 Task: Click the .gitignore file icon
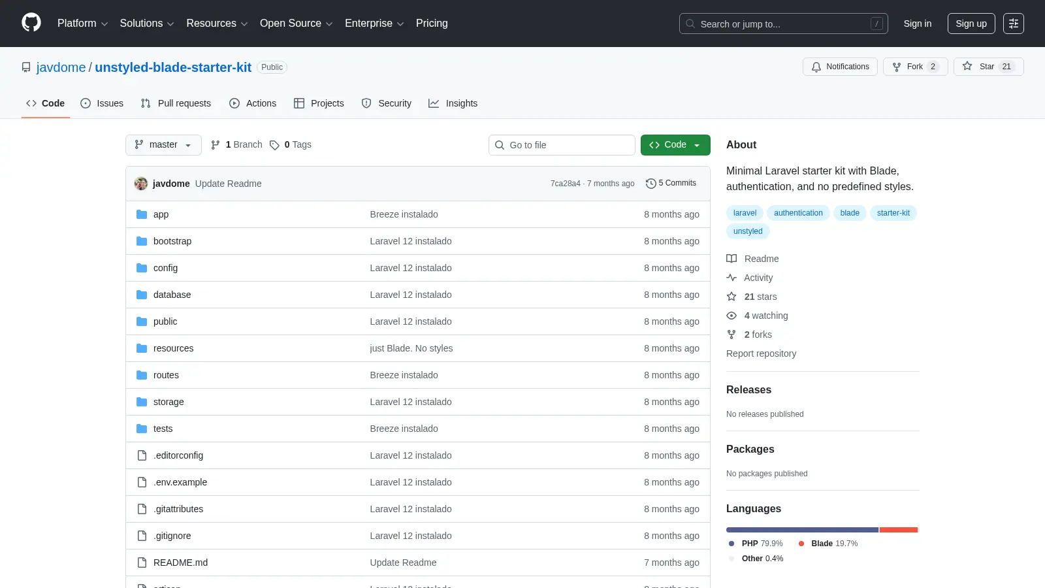click(142, 536)
